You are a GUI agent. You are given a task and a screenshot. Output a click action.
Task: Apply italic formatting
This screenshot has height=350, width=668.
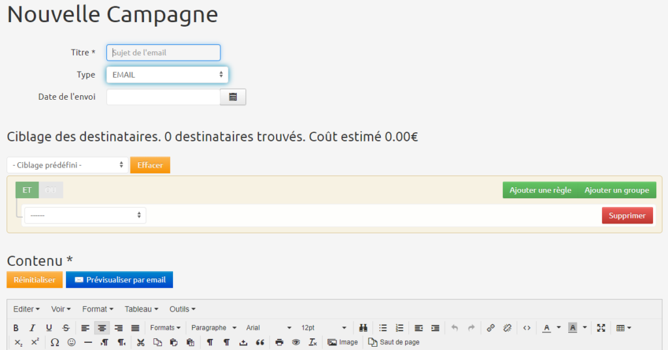point(32,328)
